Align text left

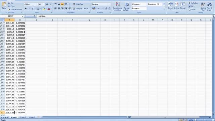click(x=55, y=8)
